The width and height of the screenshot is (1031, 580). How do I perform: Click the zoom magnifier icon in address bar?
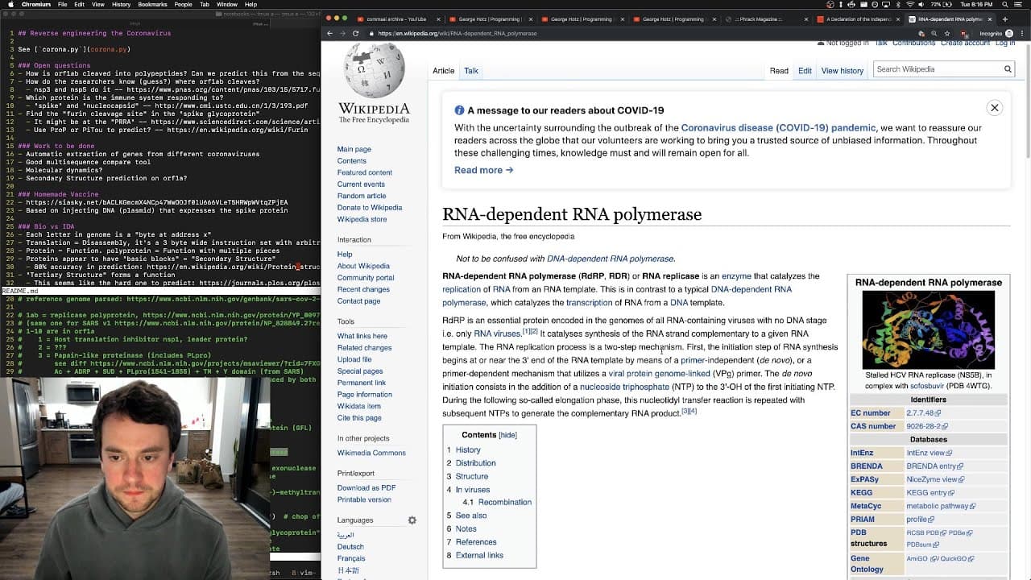click(x=935, y=33)
